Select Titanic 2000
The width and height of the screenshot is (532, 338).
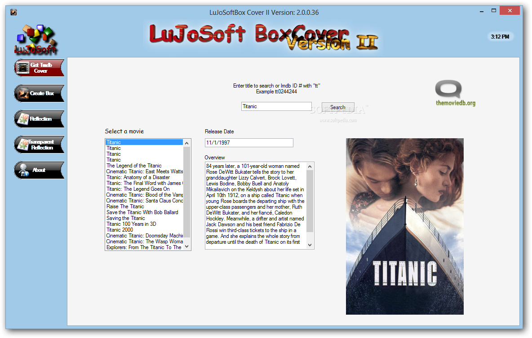click(144, 230)
